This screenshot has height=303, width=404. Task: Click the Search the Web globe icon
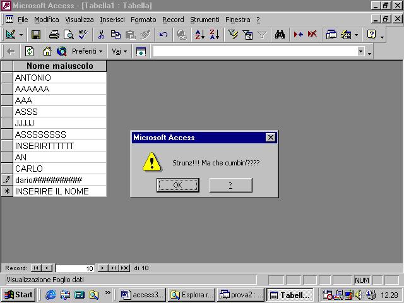click(x=62, y=52)
